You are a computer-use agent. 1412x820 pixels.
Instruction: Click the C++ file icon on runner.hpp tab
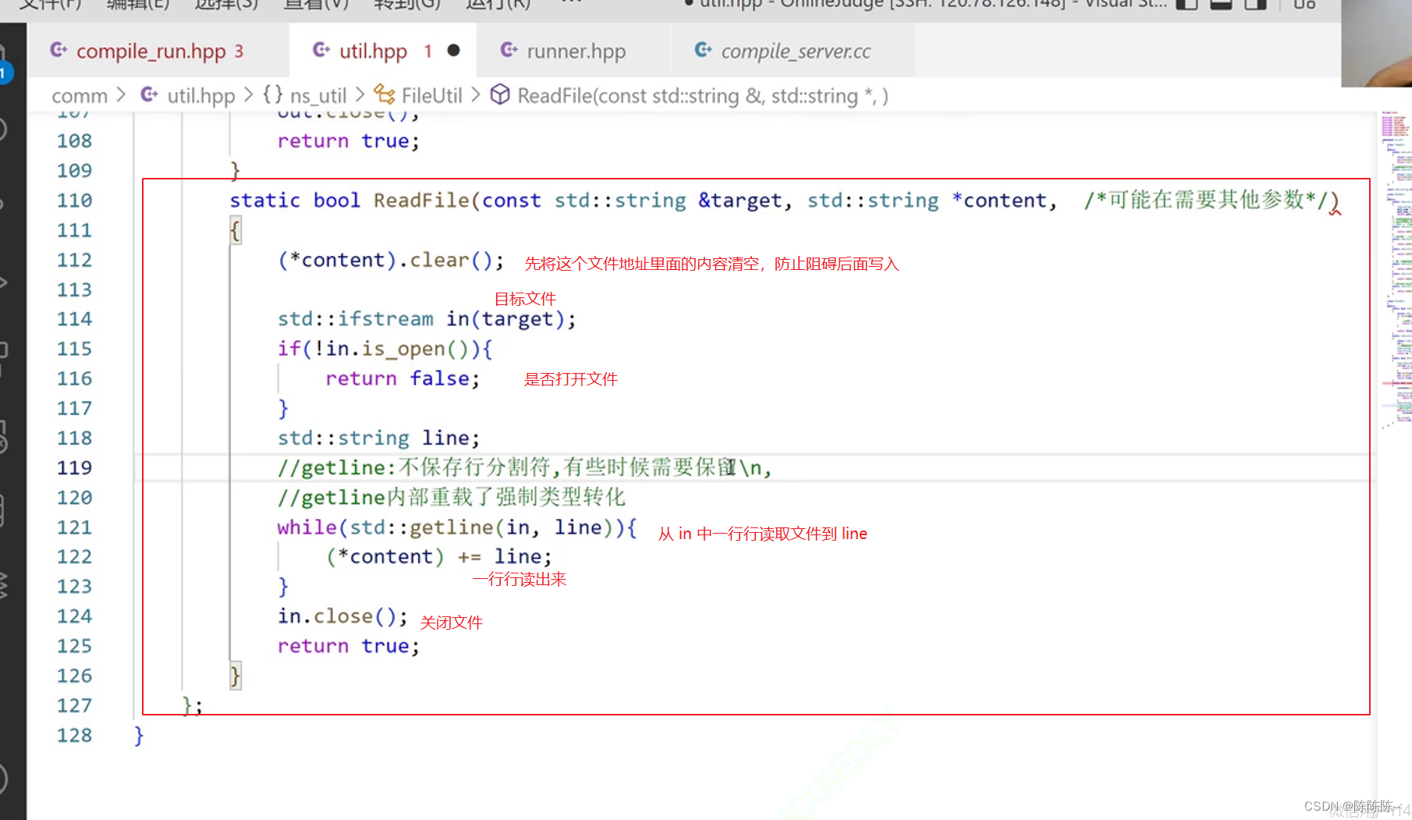tap(509, 51)
